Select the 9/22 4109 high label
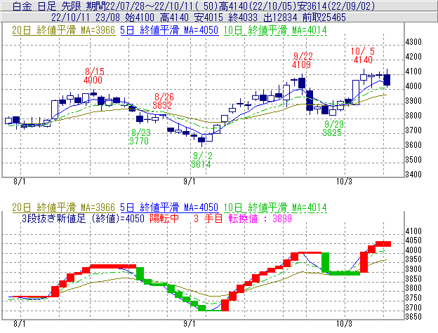The width and height of the screenshot is (438, 333). [x=302, y=60]
